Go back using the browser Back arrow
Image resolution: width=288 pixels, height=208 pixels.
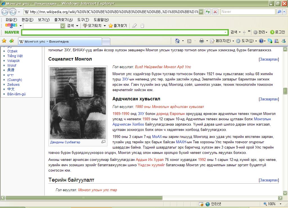click(5, 12)
